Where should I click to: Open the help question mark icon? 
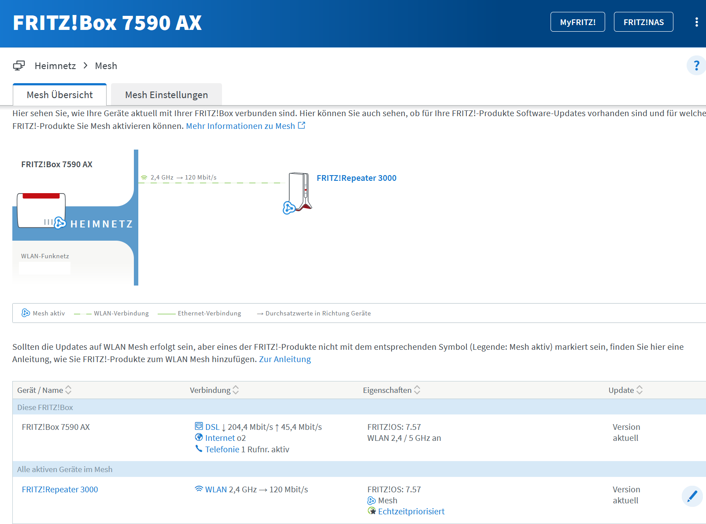click(x=696, y=66)
